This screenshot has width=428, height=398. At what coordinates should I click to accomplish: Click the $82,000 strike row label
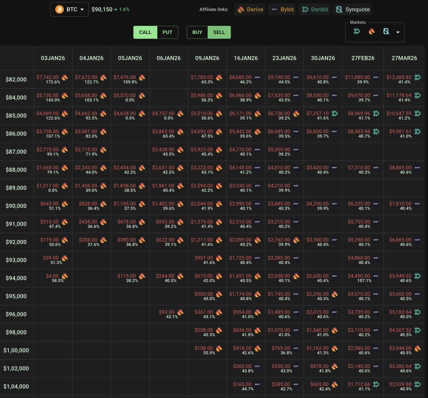[16, 79]
